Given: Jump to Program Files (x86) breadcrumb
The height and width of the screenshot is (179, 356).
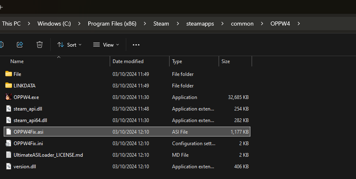Looking at the screenshot, I should 112,24.
